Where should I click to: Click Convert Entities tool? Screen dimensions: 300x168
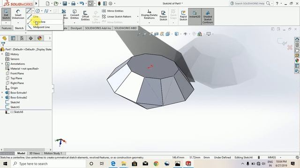(75, 14)
